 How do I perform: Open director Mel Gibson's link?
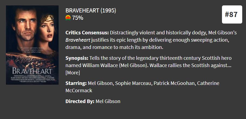click(108, 101)
